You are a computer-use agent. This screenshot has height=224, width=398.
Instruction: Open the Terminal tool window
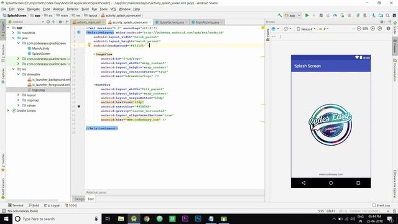click(16, 205)
